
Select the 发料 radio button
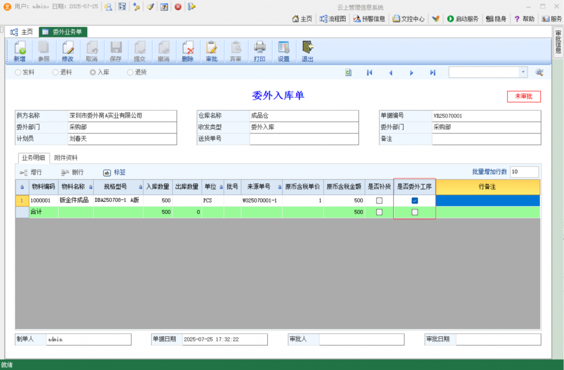tap(18, 72)
